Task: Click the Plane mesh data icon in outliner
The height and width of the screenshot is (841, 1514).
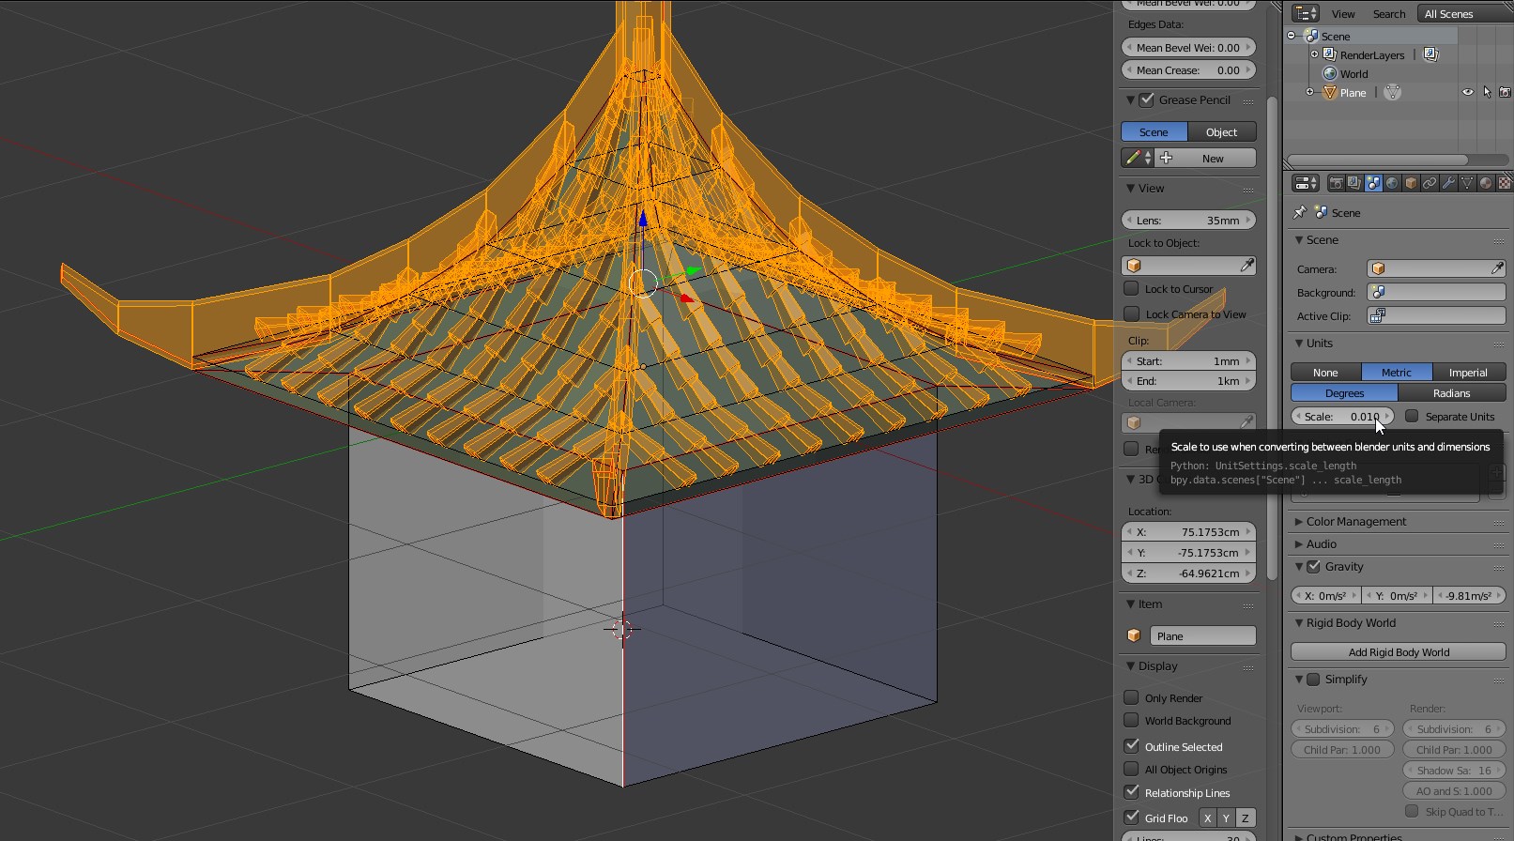Action: [1393, 92]
